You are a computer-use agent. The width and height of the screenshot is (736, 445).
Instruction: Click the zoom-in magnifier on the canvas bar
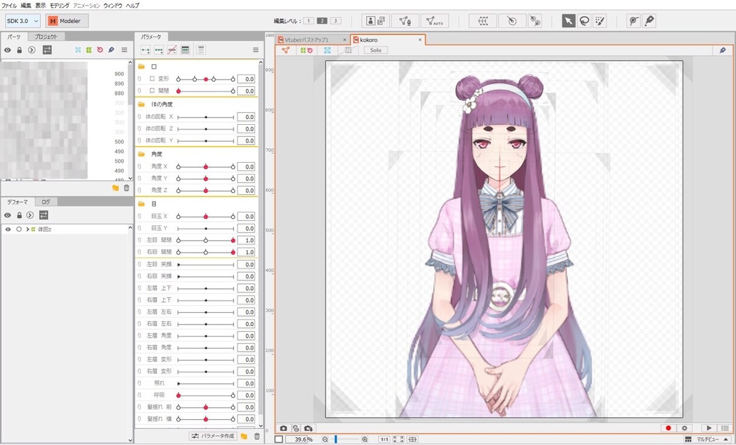point(365,440)
